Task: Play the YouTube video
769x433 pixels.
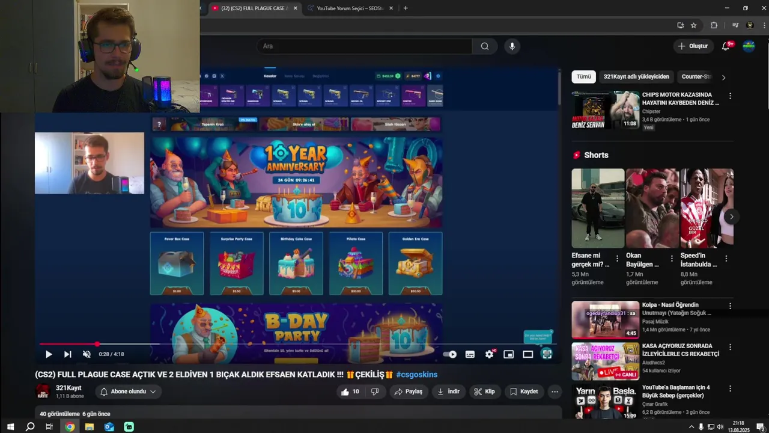Action: [x=49, y=354]
